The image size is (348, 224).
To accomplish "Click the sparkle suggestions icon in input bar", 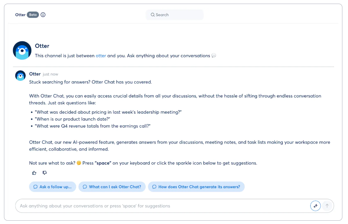I will click(x=315, y=206).
